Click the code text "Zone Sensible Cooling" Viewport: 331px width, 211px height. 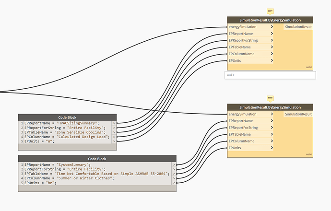point(80,132)
